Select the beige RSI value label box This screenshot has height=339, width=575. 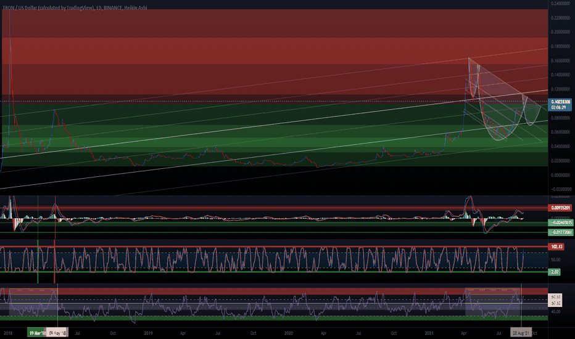(555, 300)
